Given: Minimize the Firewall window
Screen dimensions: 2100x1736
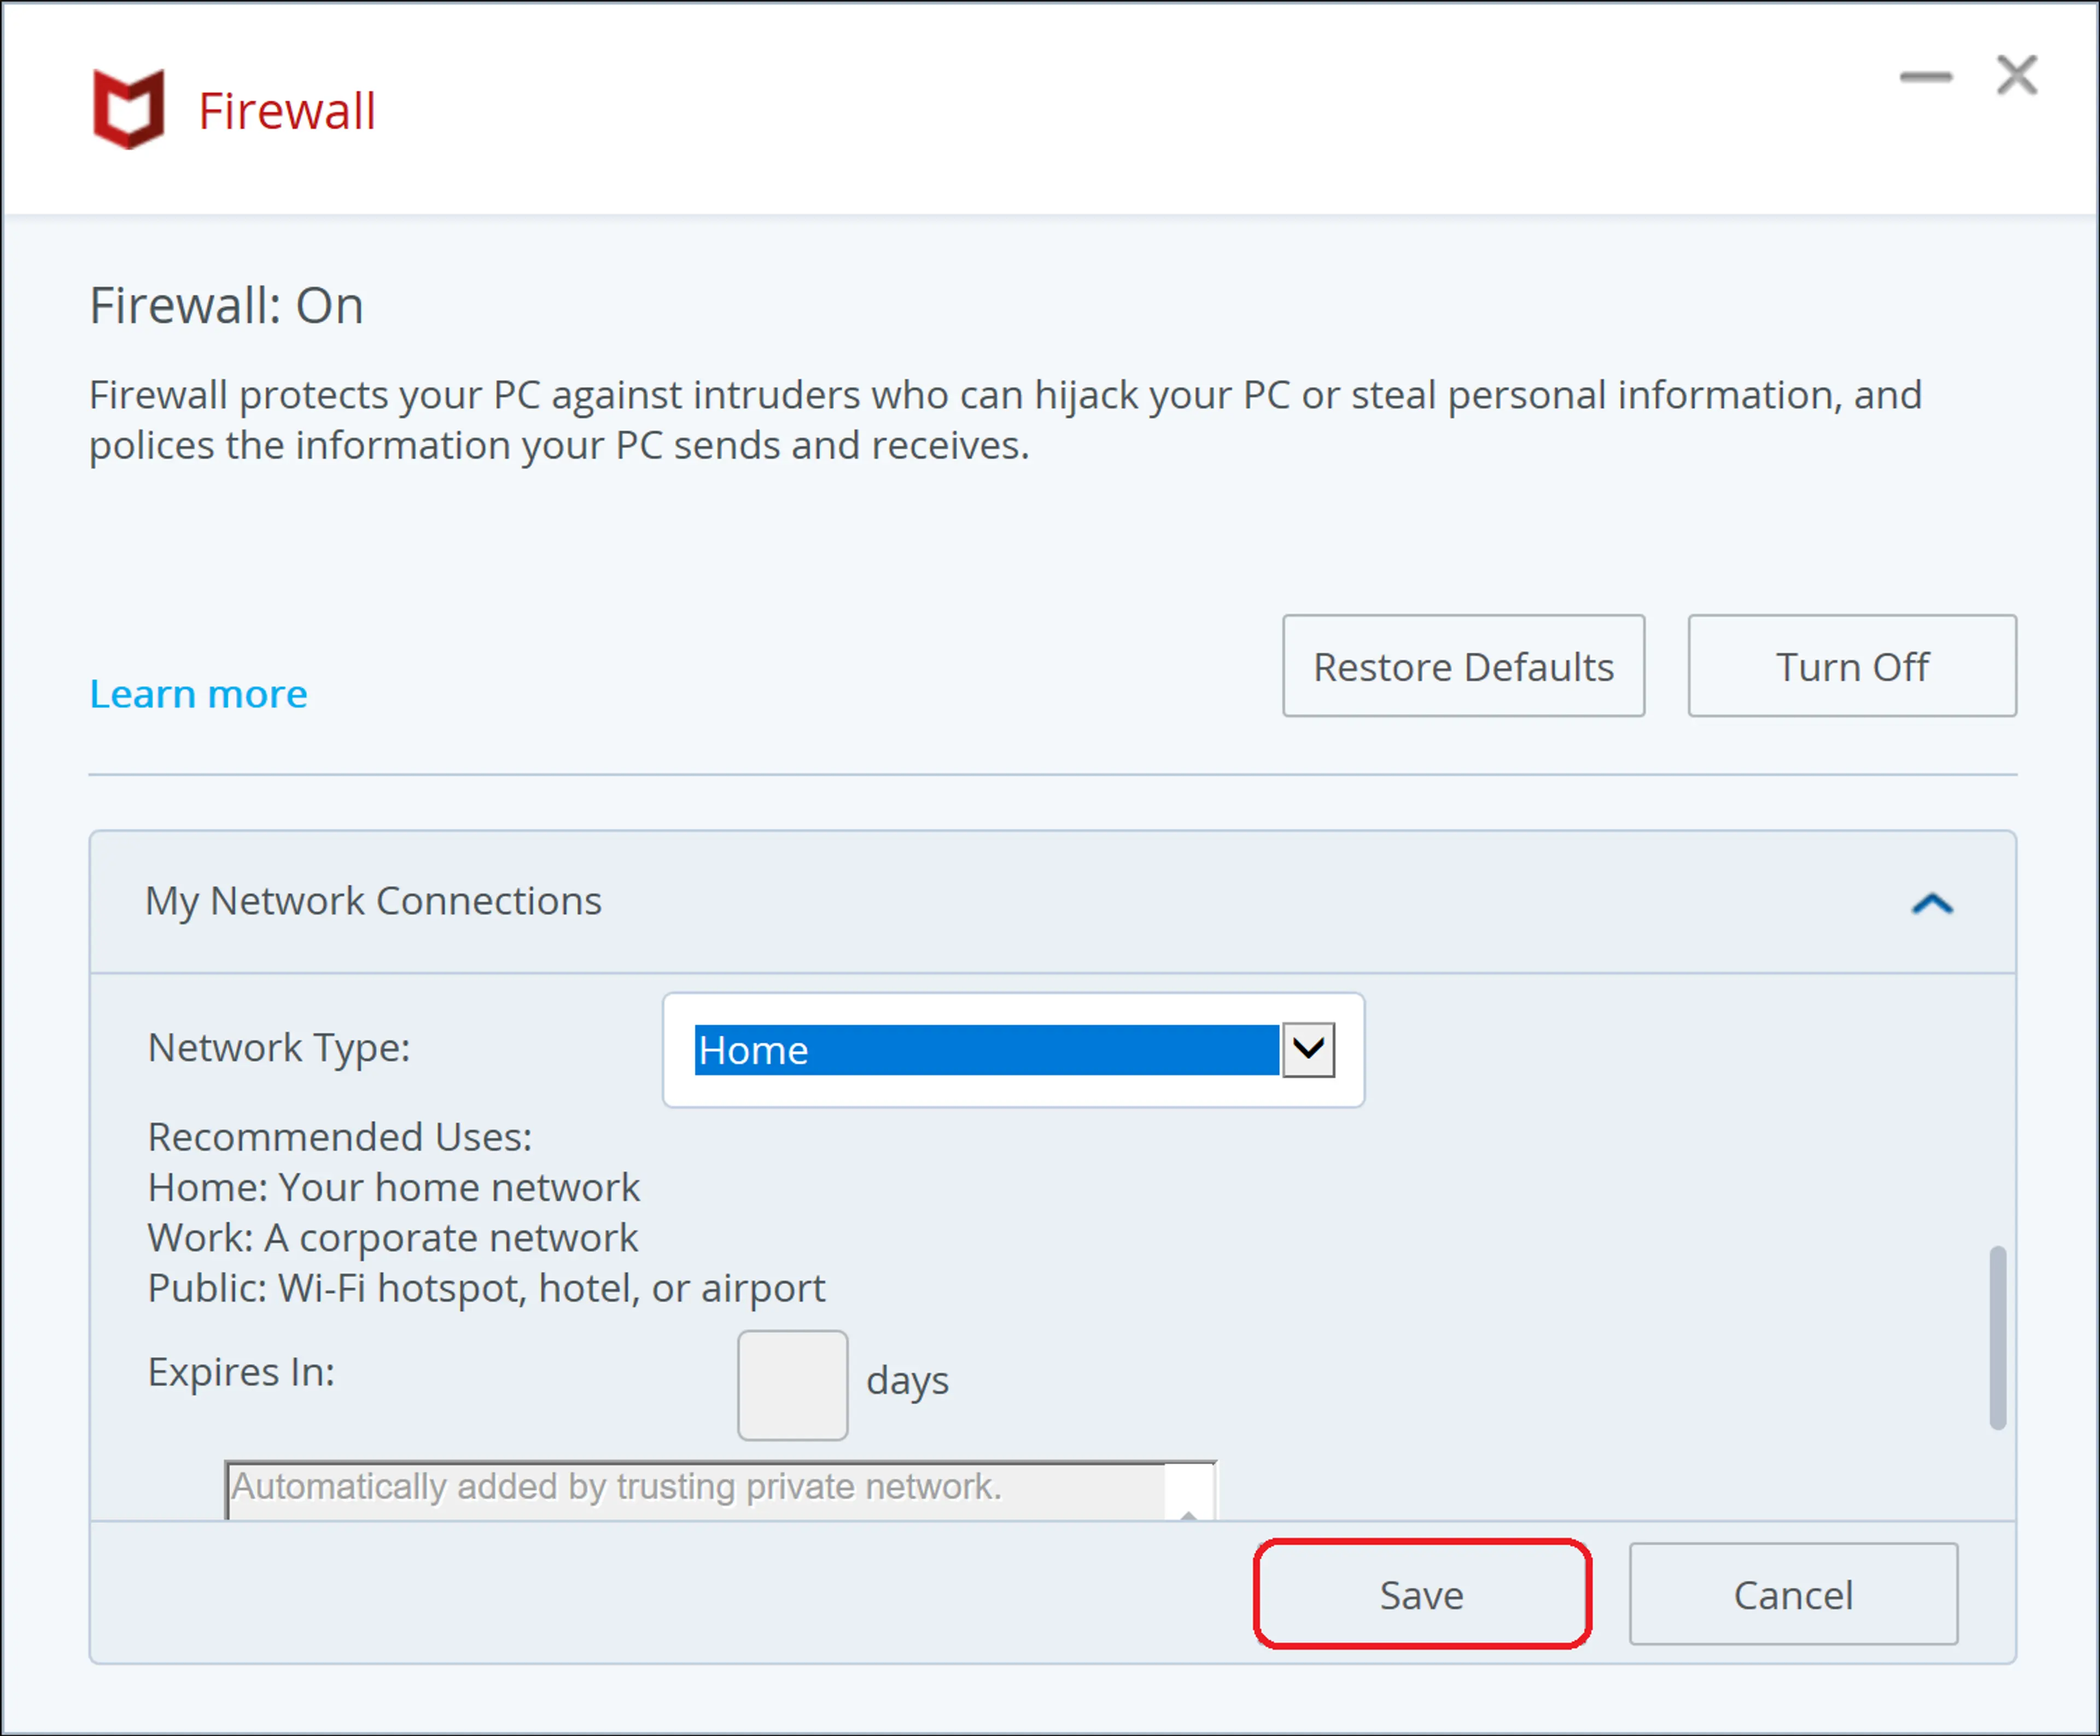Looking at the screenshot, I should [x=1925, y=77].
